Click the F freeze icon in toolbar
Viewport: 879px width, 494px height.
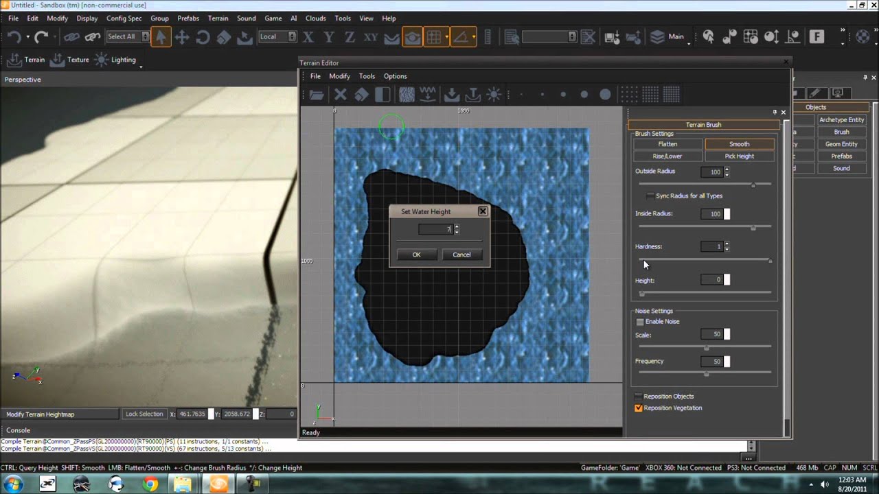click(x=817, y=37)
